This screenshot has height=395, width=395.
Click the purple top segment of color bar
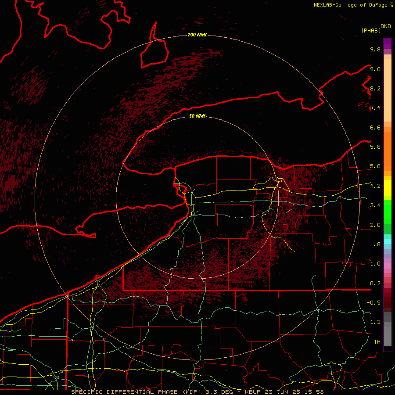[x=388, y=44]
